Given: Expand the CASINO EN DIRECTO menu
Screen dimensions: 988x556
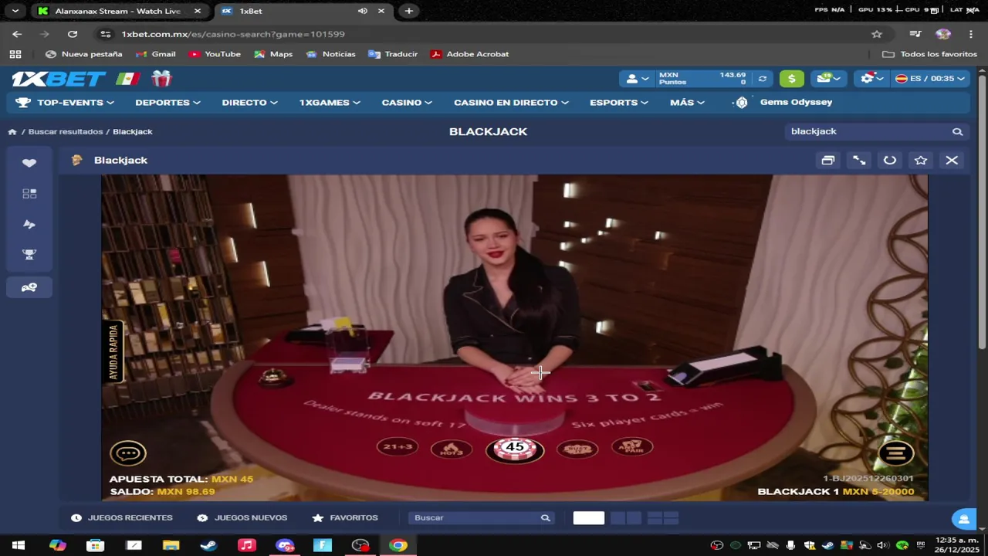Looking at the screenshot, I should [x=511, y=103].
